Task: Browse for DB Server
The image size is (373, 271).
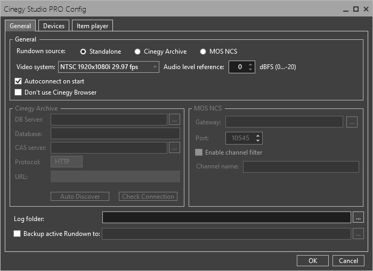Action: point(174,120)
